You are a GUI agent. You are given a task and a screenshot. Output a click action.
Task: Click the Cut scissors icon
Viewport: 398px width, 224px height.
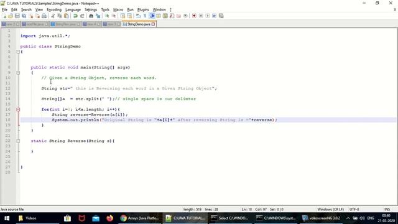(x=53, y=16)
